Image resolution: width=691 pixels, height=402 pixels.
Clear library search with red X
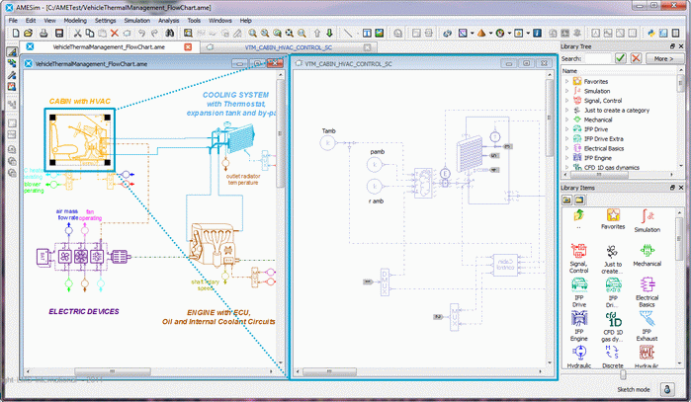coord(636,59)
